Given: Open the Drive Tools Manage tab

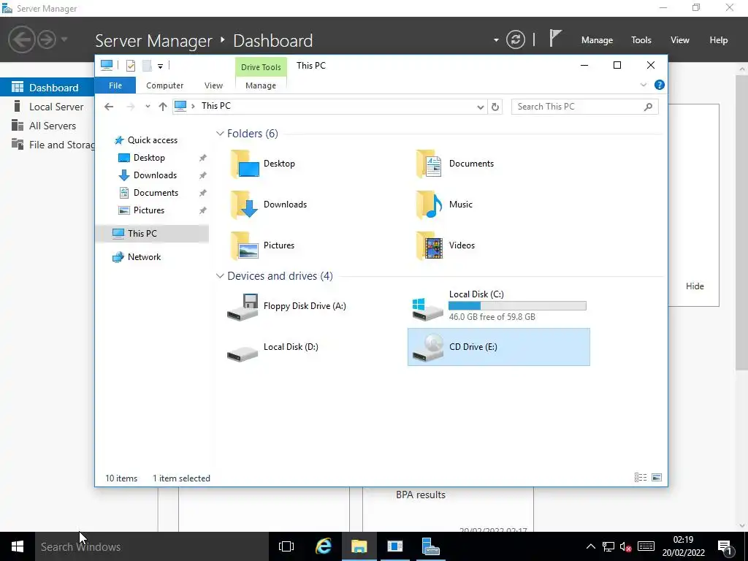Looking at the screenshot, I should tap(261, 85).
